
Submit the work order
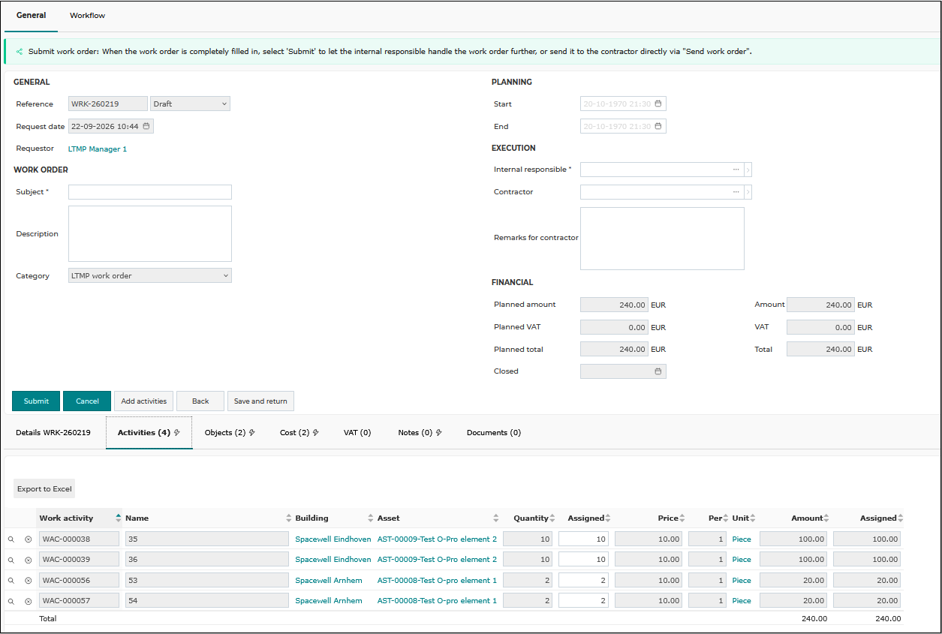[36, 401]
